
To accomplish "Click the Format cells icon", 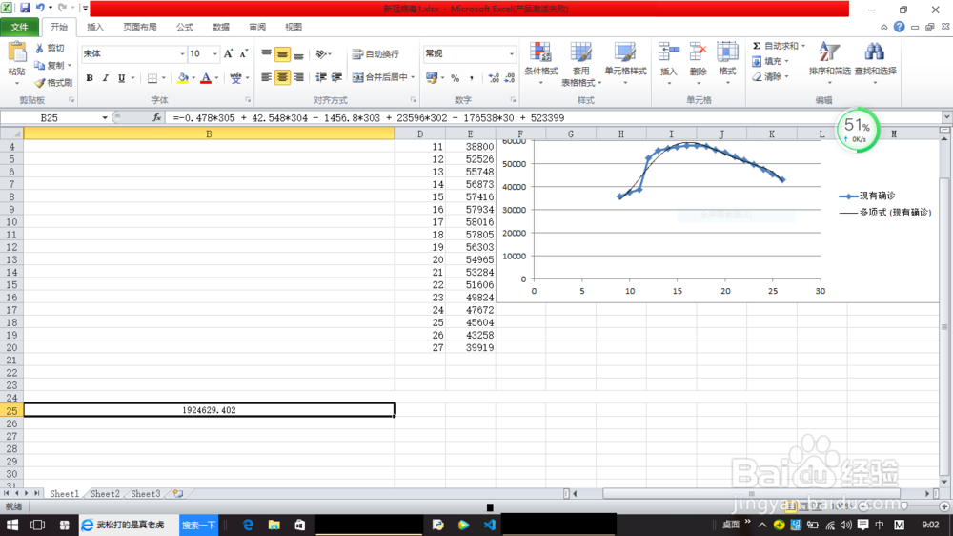I will coord(727,52).
